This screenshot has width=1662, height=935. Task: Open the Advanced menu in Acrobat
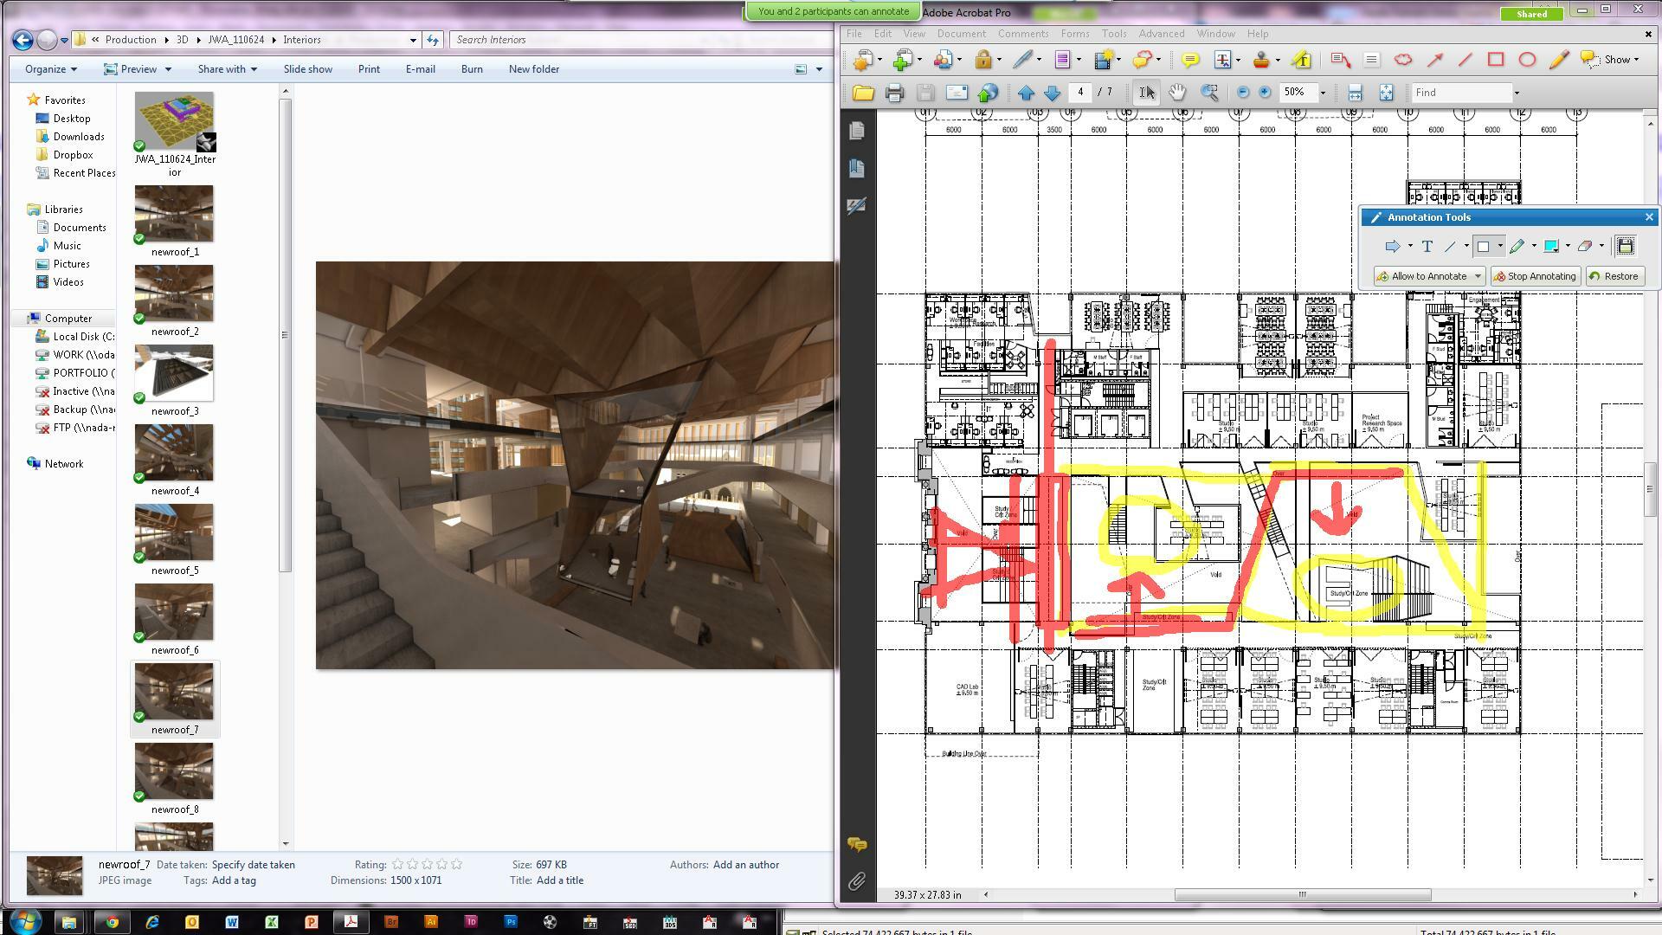[1161, 34]
